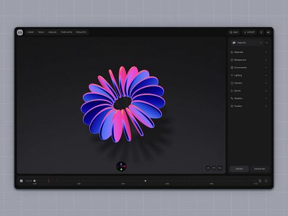Select the white keyframe marker on timeline
Screen dimensions: 288x216
145,181
